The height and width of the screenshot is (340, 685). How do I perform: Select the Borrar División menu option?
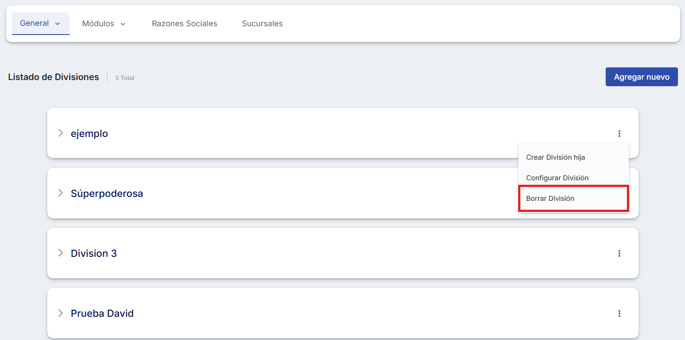point(550,198)
